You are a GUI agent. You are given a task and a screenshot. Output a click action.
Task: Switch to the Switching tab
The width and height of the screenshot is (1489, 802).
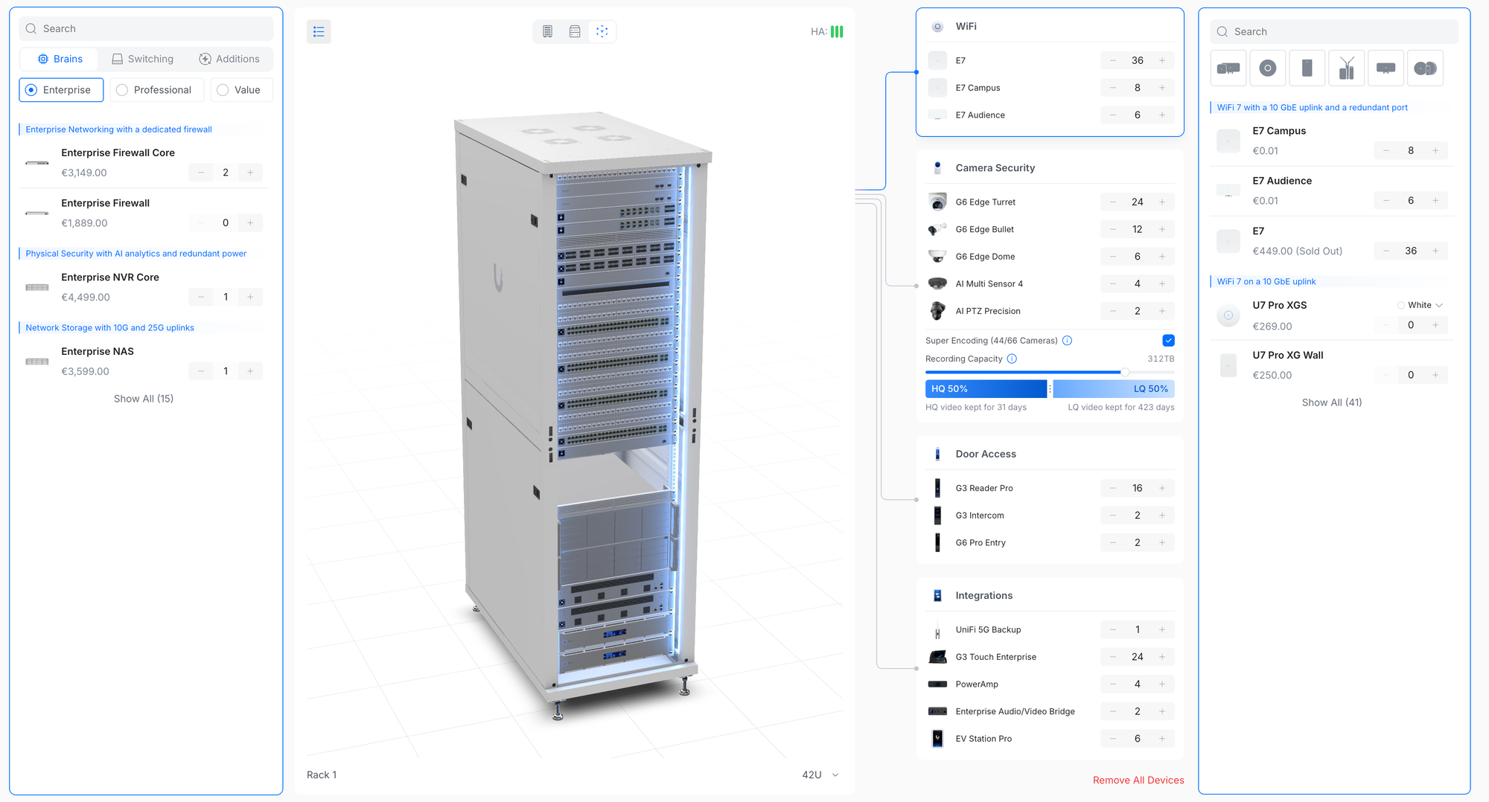tap(142, 59)
